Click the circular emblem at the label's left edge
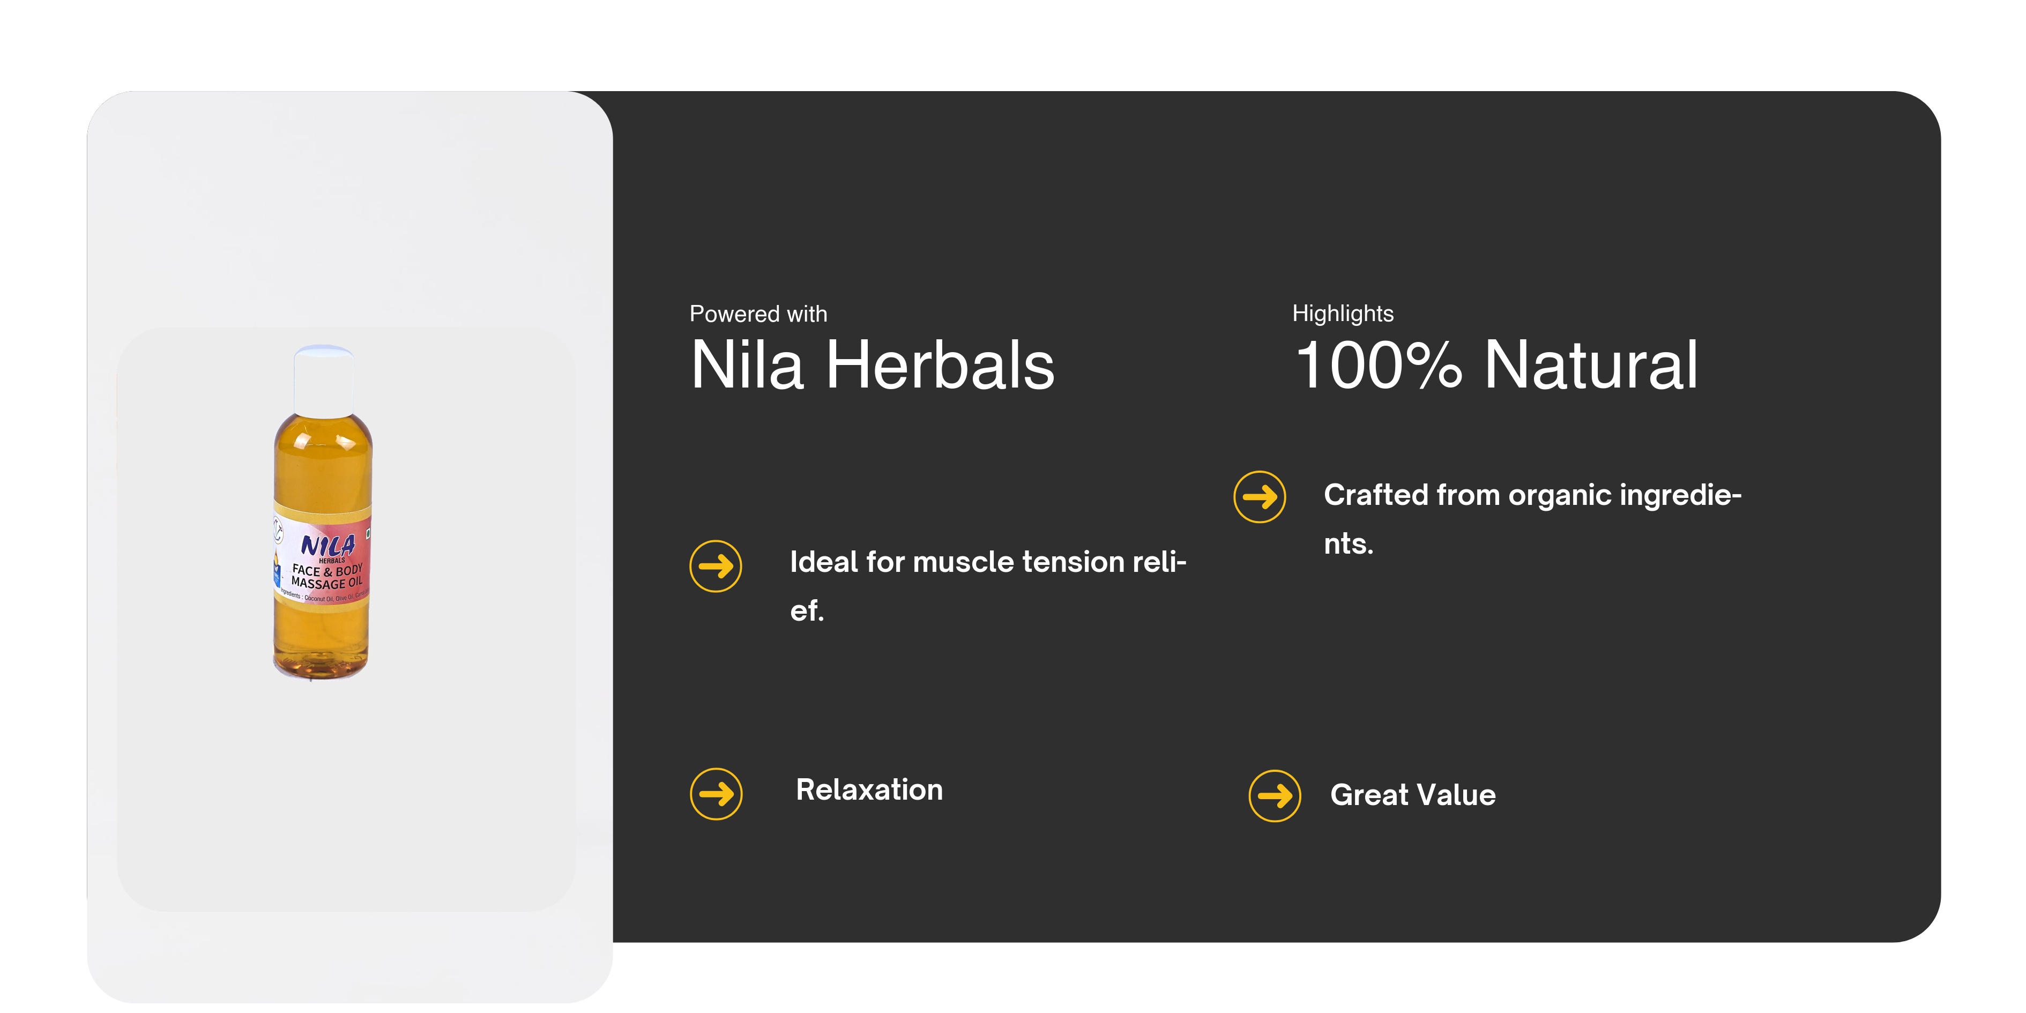 pos(278,531)
